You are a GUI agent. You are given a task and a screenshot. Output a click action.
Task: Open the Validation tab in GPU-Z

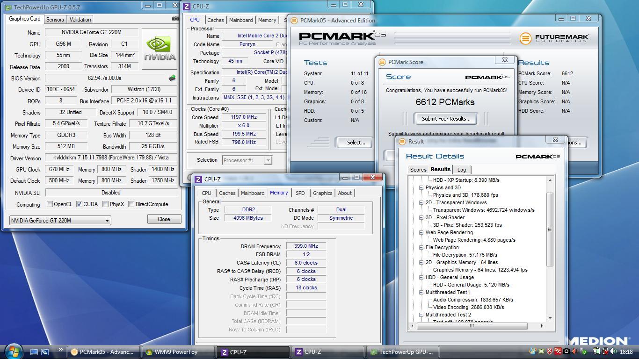pyautogui.click(x=80, y=19)
